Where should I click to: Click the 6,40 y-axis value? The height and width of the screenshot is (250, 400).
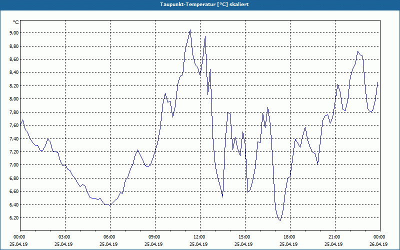coord(14,204)
